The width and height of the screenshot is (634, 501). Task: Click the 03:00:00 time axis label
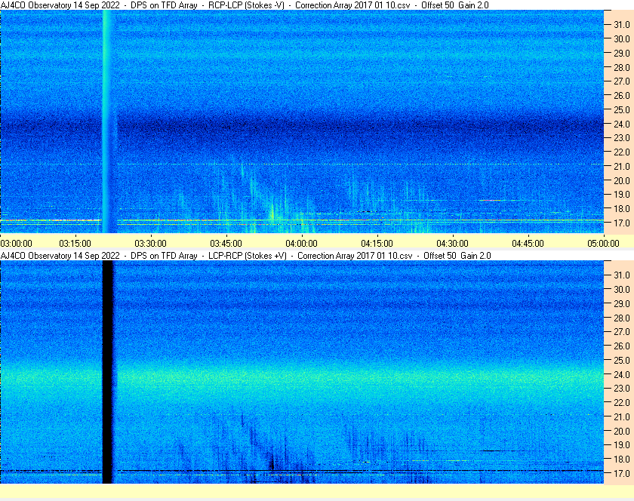(16, 244)
